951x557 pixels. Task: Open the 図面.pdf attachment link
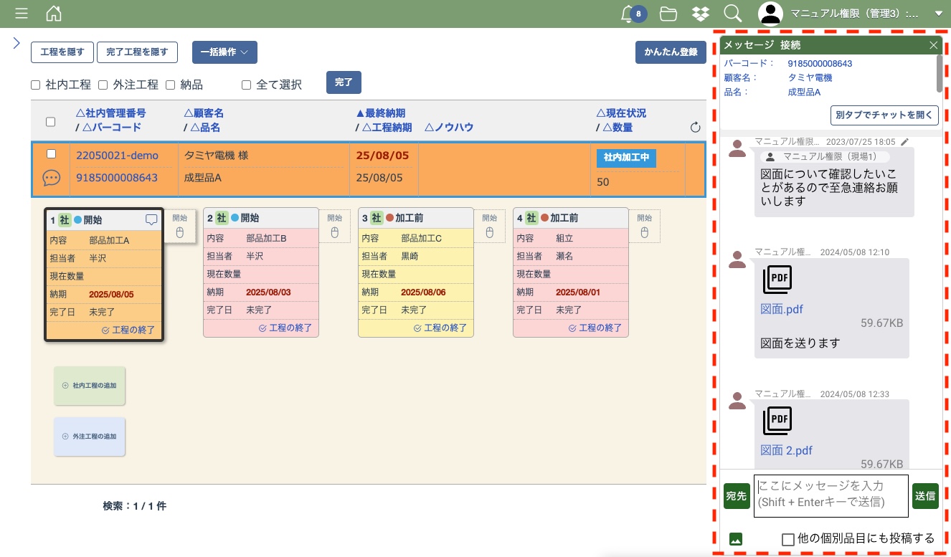(782, 310)
